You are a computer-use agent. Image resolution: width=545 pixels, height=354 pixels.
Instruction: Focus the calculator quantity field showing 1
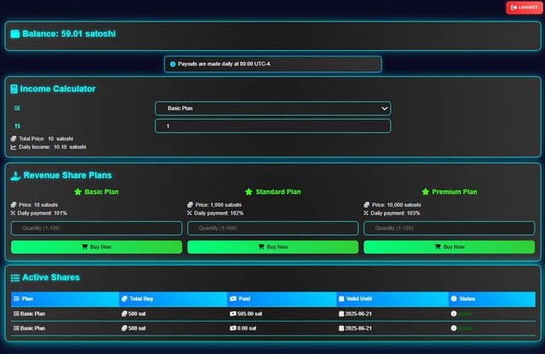point(272,126)
